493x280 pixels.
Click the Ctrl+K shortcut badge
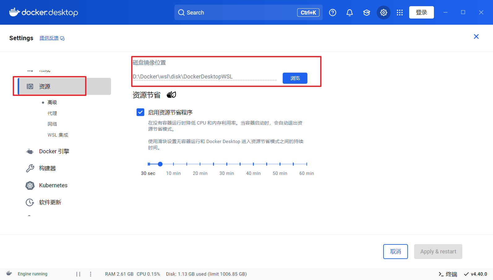pyautogui.click(x=308, y=12)
